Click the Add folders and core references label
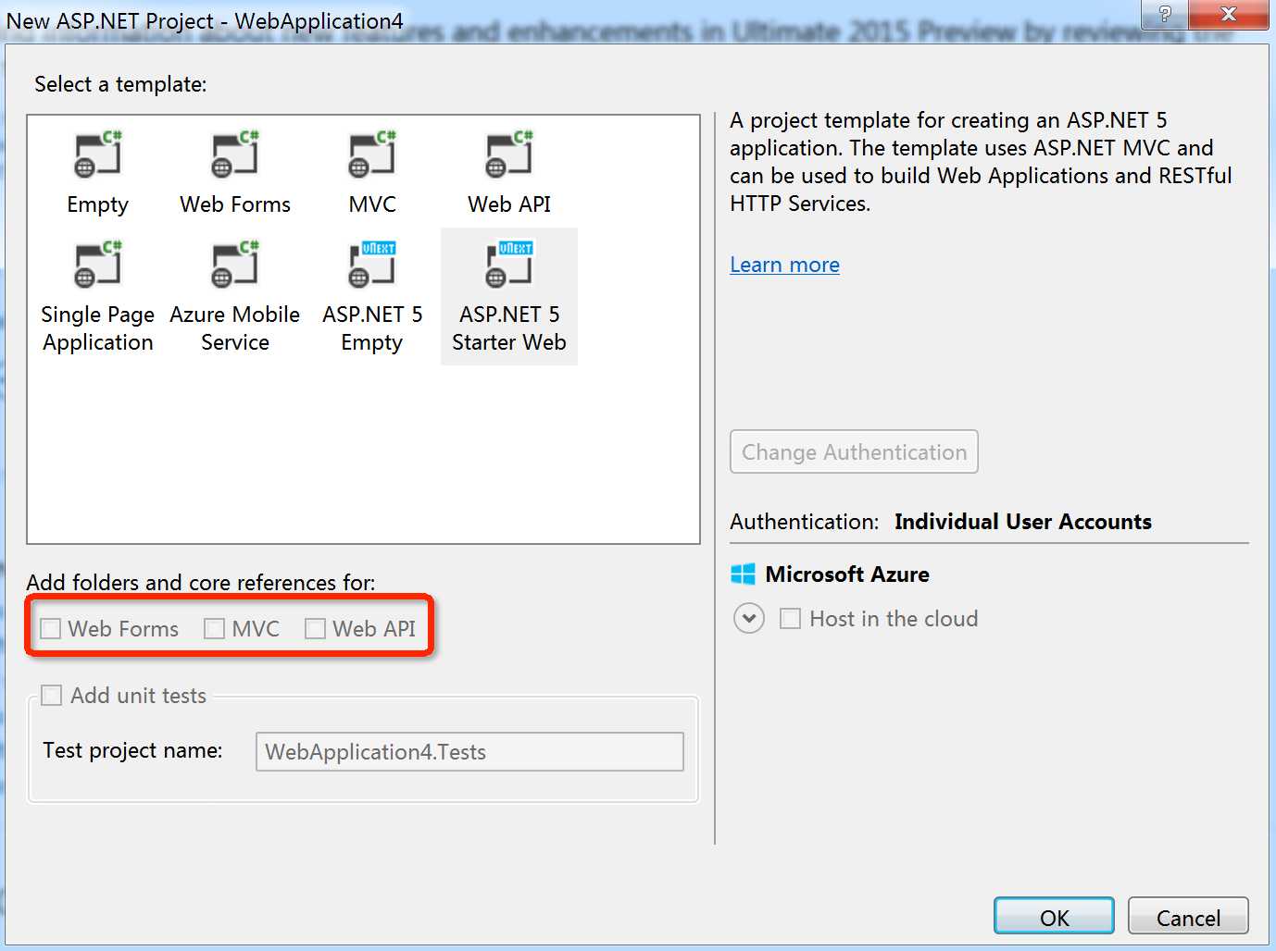The image size is (1276, 951). click(201, 582)
